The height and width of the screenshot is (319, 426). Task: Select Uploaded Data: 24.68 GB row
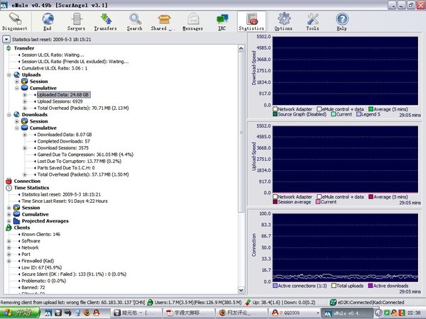[63, 95]
